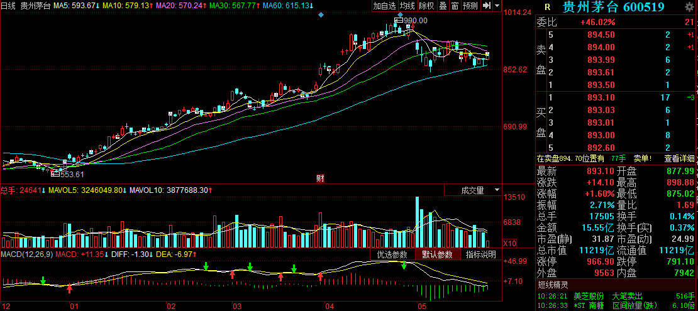This screenshot has height=311, width=698.
Task: Click the blue diamond marker near the 04 month column
Action: point(321,14)
